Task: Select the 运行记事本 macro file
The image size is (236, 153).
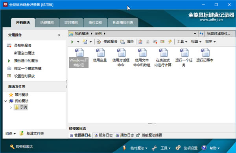Action: [205, 55]
